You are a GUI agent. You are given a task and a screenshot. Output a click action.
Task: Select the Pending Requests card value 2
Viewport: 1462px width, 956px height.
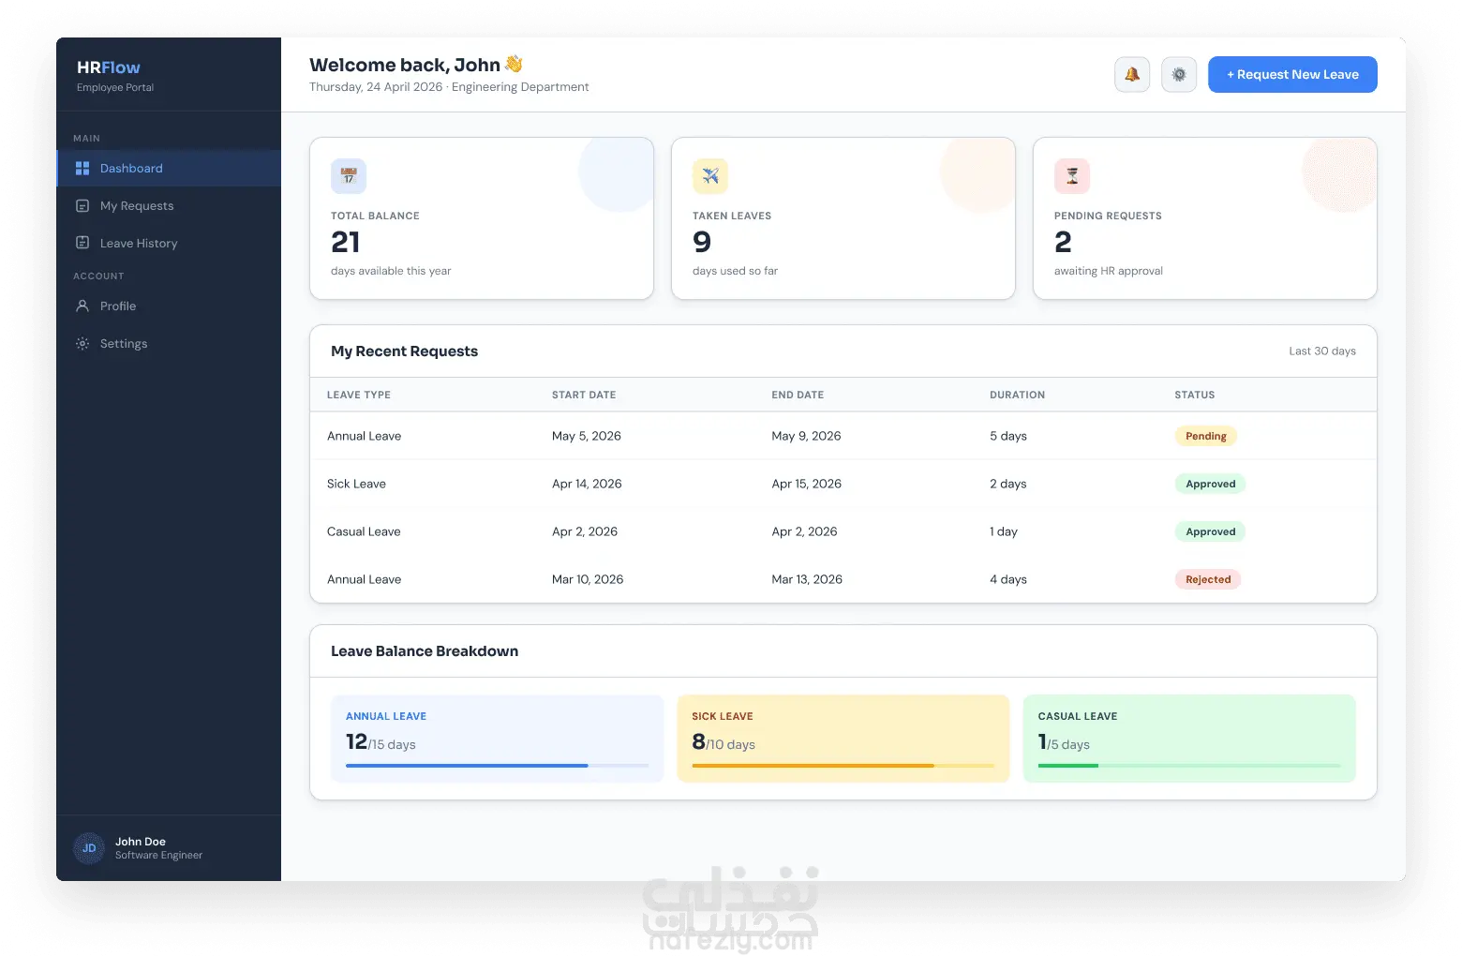tap(1063, 242)
